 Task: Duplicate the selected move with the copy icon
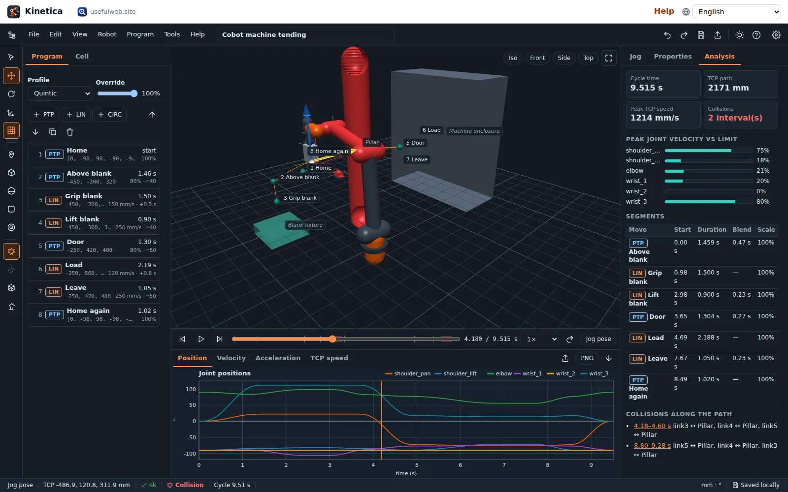(x=53, y=132)
